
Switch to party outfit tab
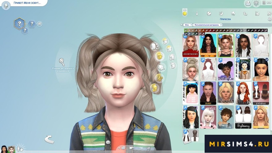tap(233, 13)
